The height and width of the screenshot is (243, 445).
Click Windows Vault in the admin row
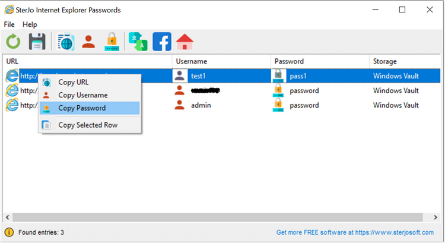[396, 105]
